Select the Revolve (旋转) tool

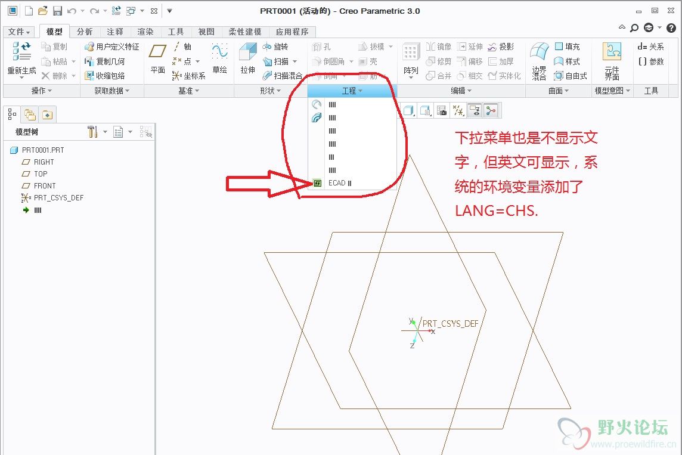tap(275, 47)
